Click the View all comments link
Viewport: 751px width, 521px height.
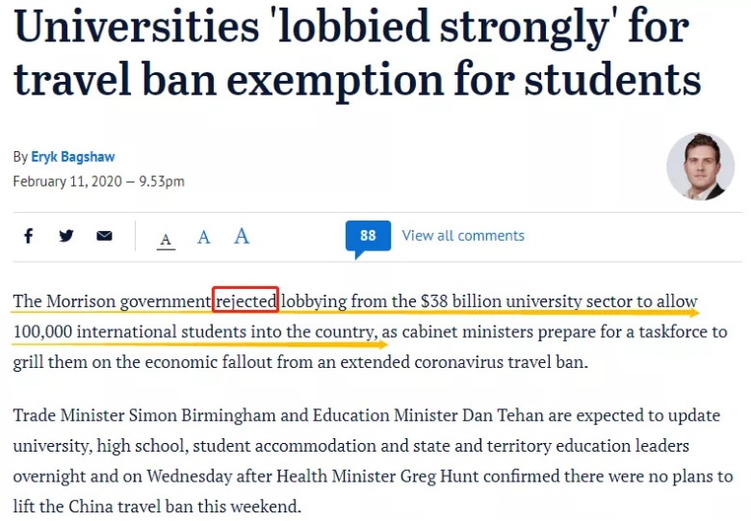pyautogui.click(x=463, y=236)
